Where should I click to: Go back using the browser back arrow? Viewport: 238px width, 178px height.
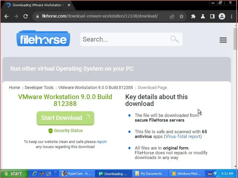pyautogui.click(x=7, y=16)
